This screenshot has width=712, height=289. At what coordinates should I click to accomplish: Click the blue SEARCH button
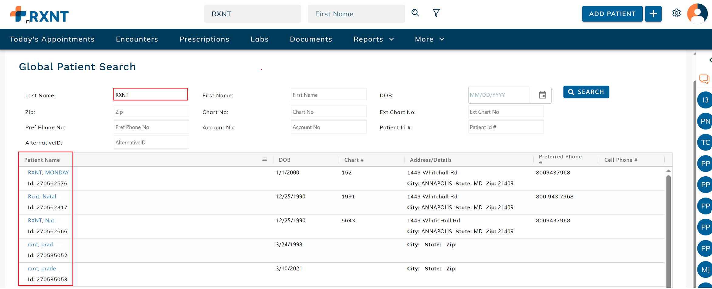click(x=586, y=92)
